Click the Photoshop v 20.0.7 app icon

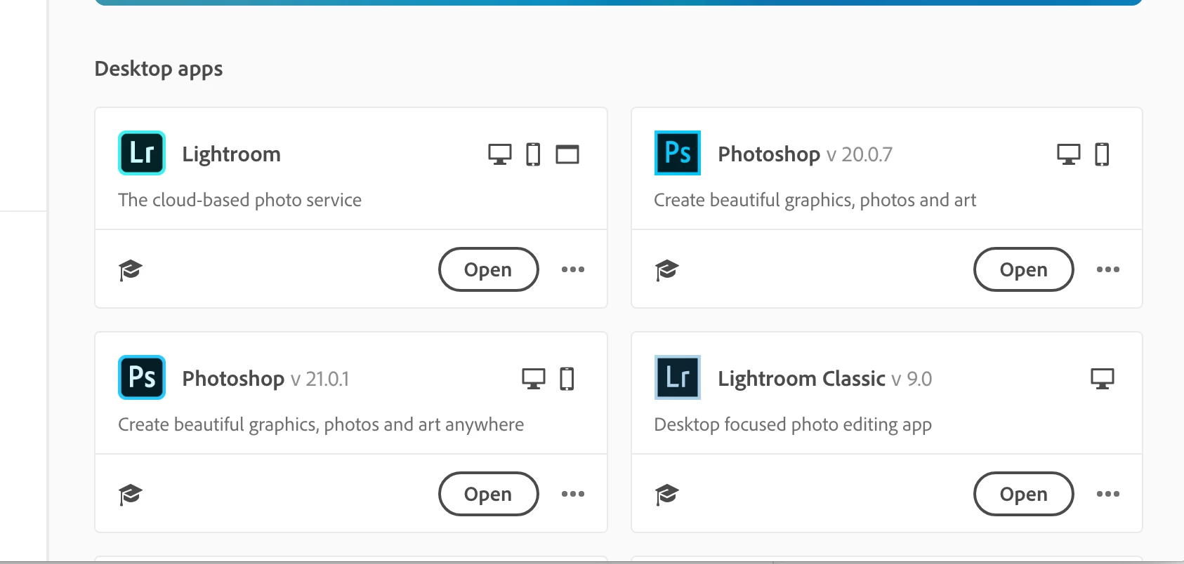point(678,153)
